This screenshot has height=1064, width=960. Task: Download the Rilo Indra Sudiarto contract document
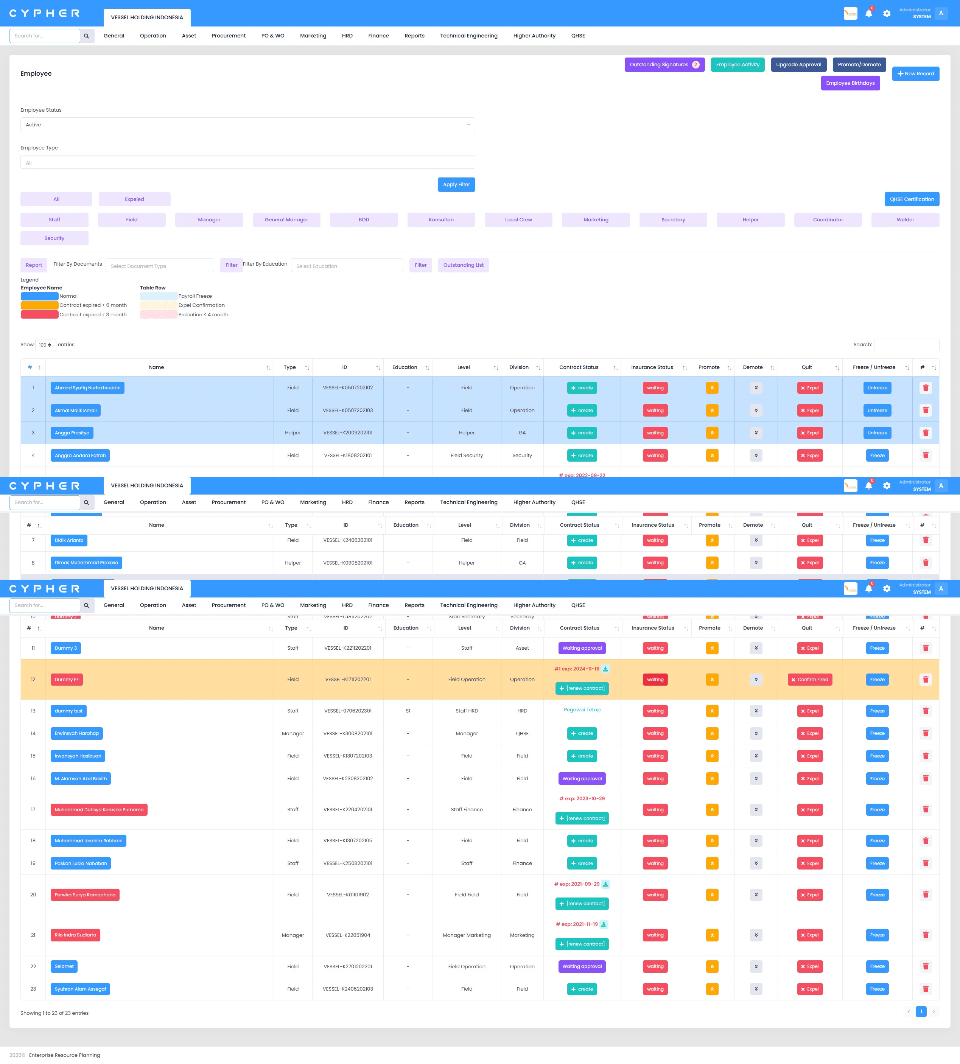point(604,924)
